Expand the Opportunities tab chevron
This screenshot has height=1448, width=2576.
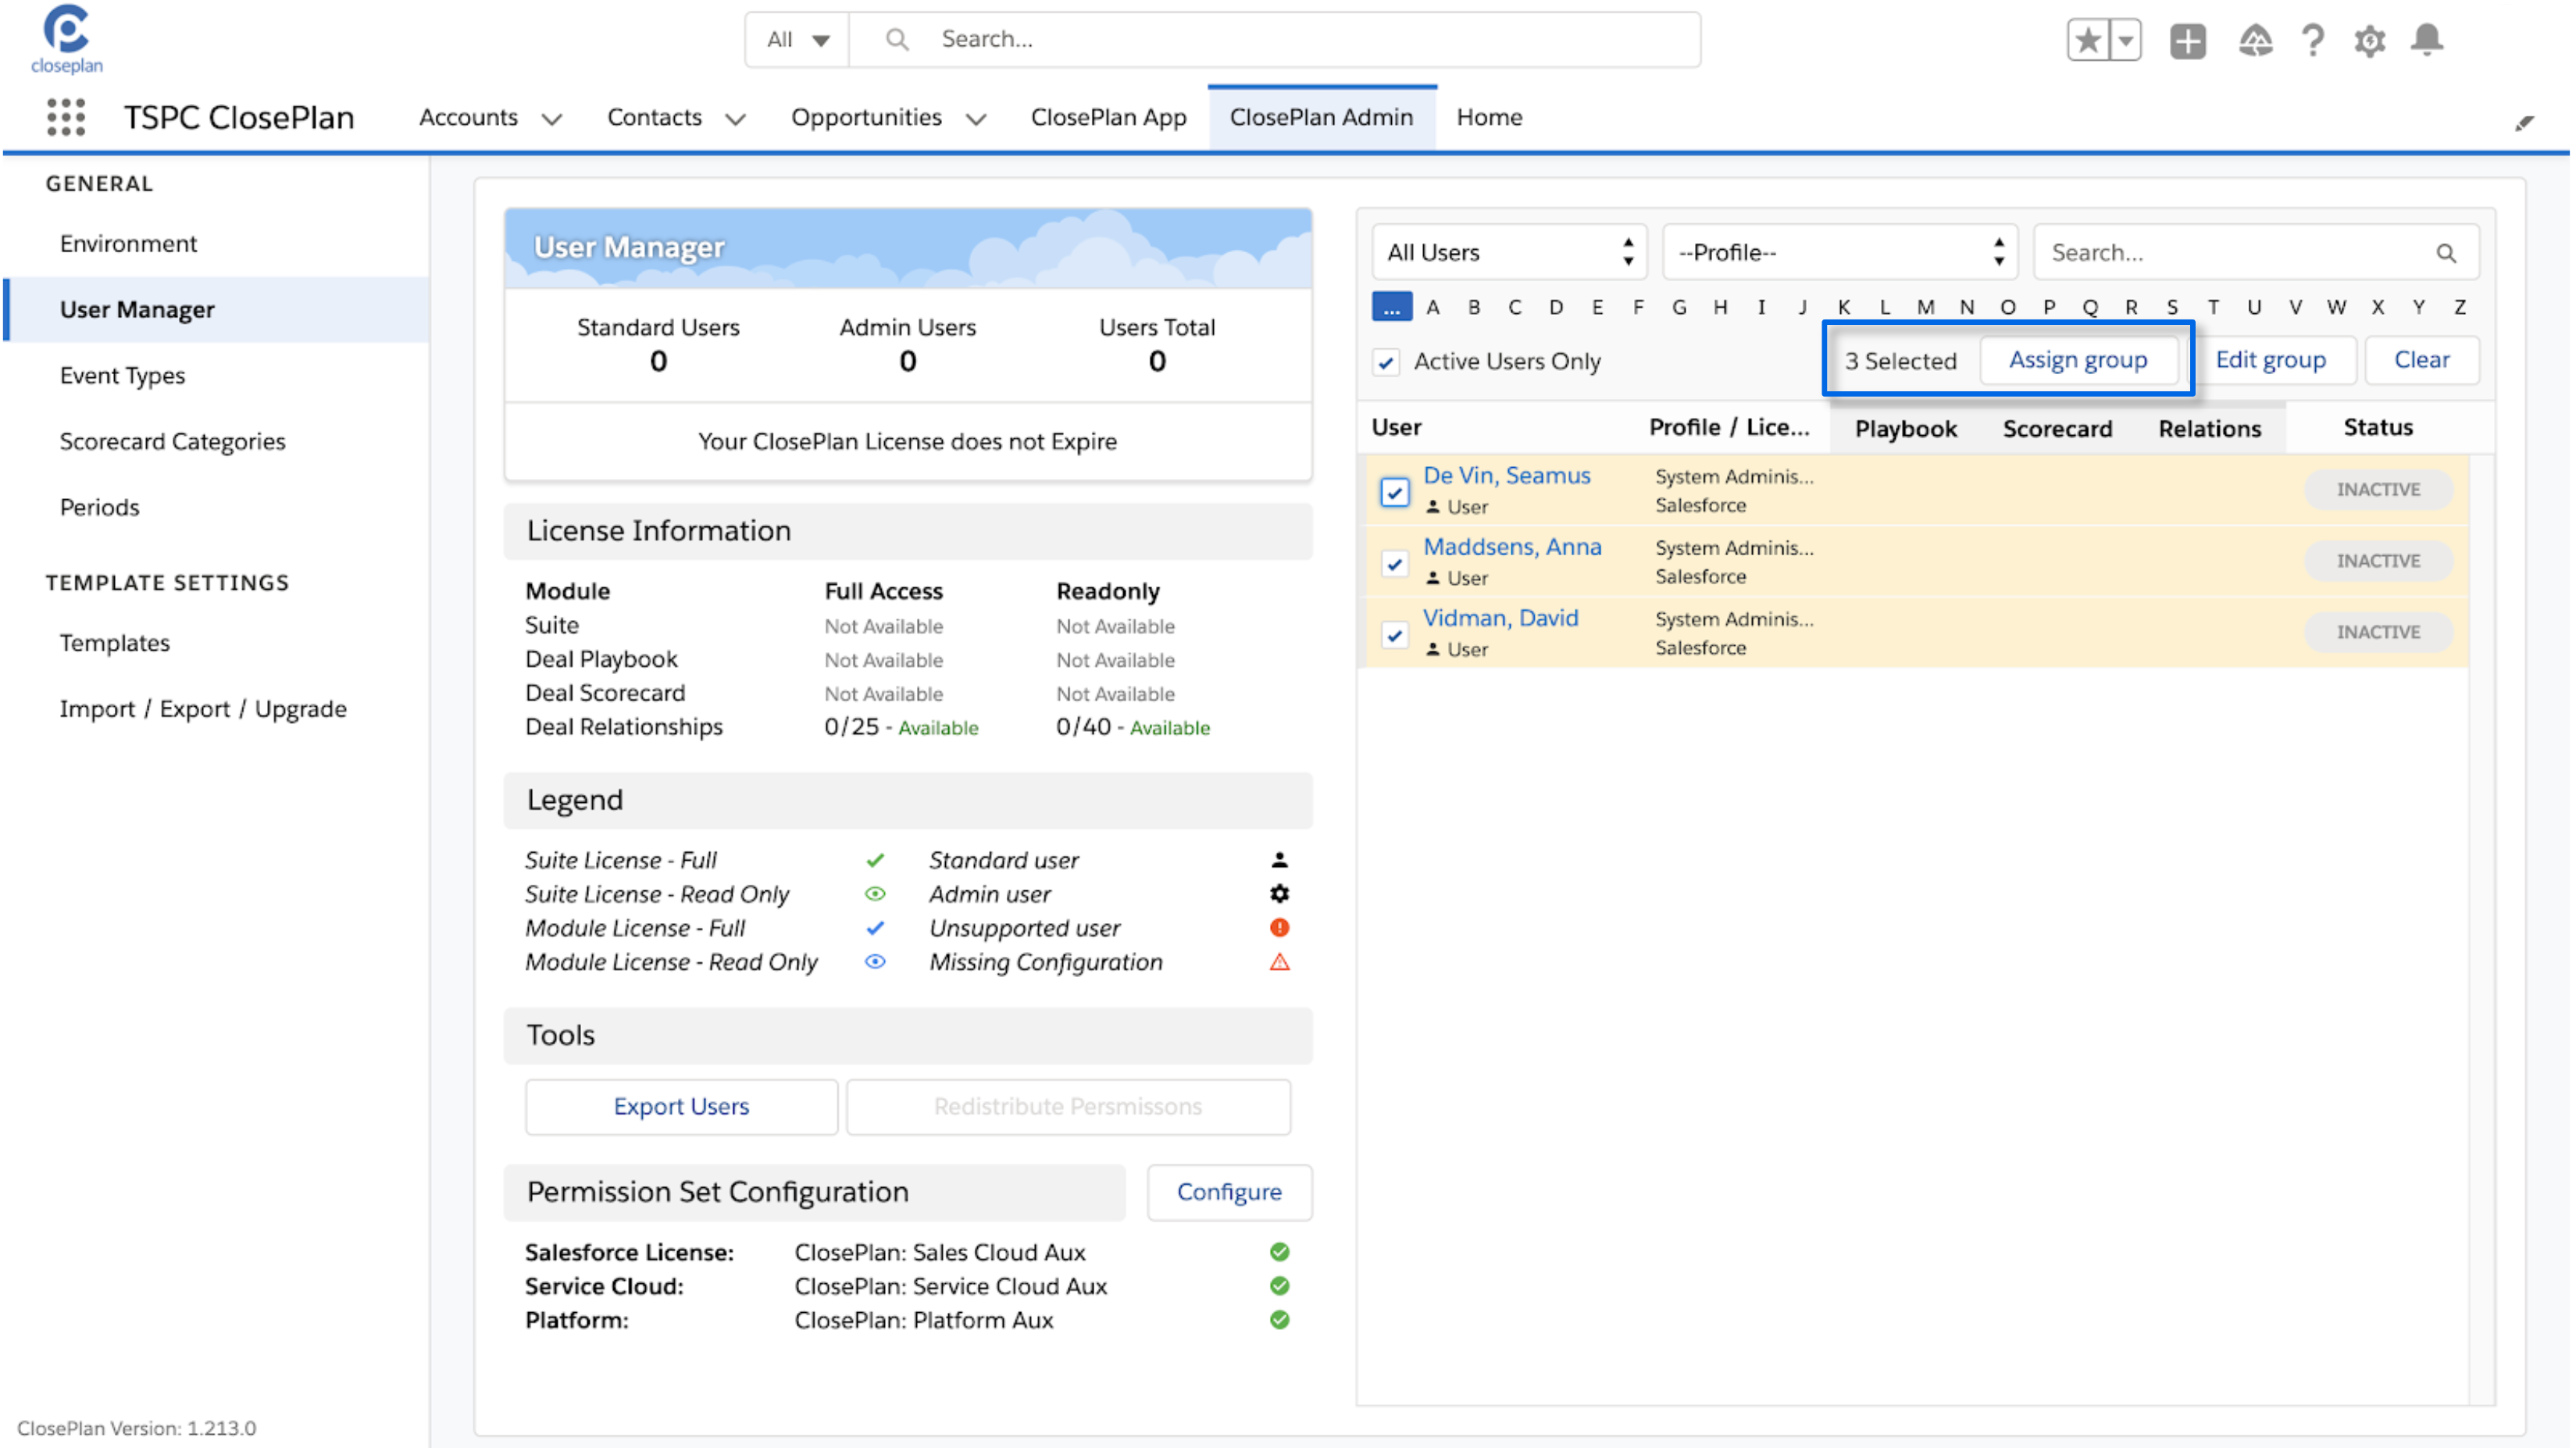[x=976, y=119]
